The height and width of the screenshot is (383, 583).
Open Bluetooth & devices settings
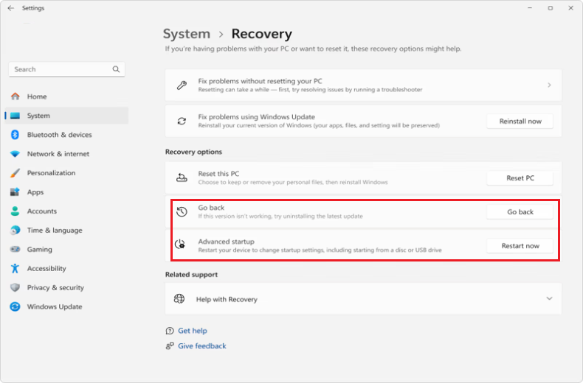[67, 135]
